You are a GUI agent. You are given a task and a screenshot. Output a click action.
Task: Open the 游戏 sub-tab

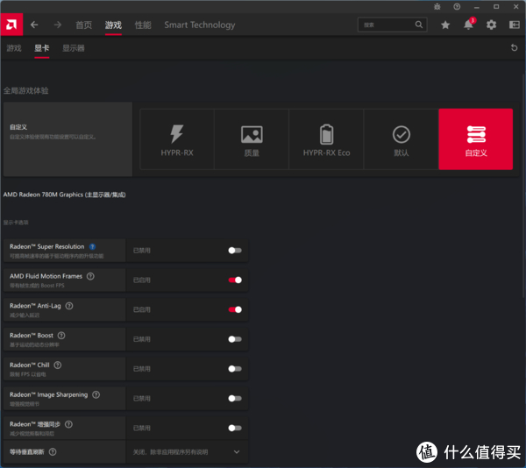click(x=14, y=48)
